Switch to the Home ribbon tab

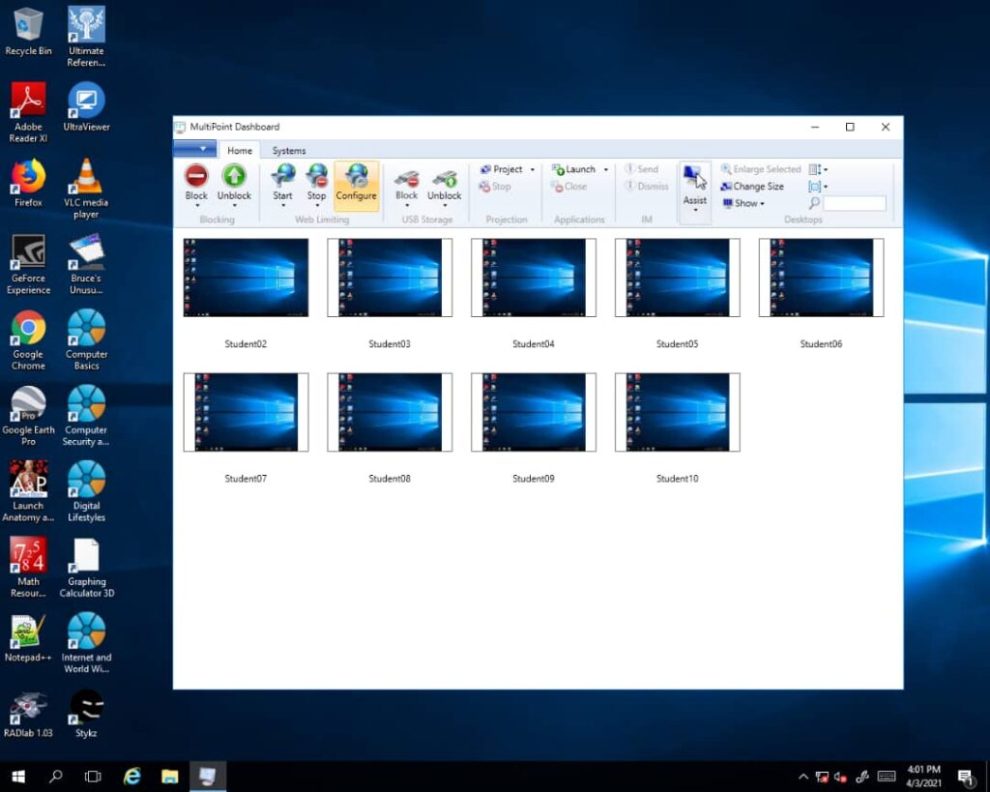tap(240, 150)
